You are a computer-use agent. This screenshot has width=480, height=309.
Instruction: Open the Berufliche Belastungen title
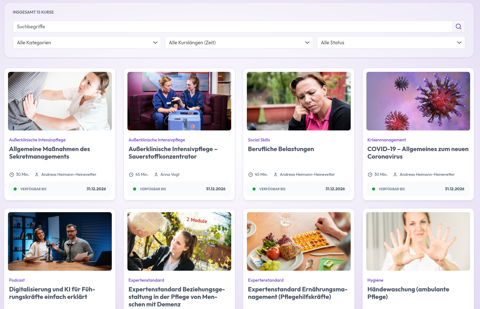281,149
